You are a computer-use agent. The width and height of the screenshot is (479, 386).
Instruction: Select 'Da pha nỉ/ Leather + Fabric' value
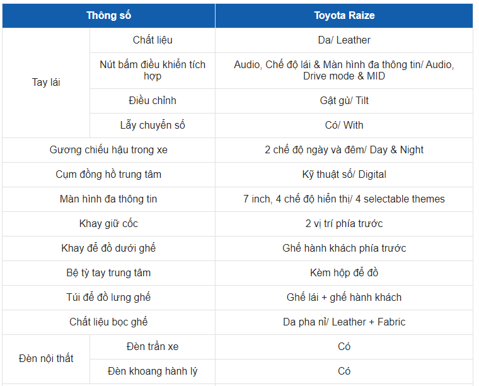point(344,322)
